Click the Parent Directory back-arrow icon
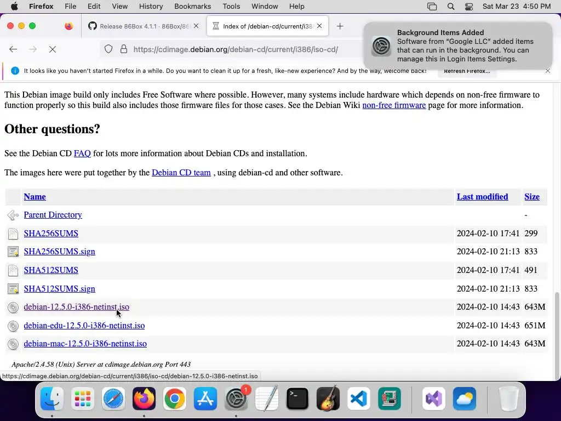Screen dimensions: 561x421 (13, 215)
